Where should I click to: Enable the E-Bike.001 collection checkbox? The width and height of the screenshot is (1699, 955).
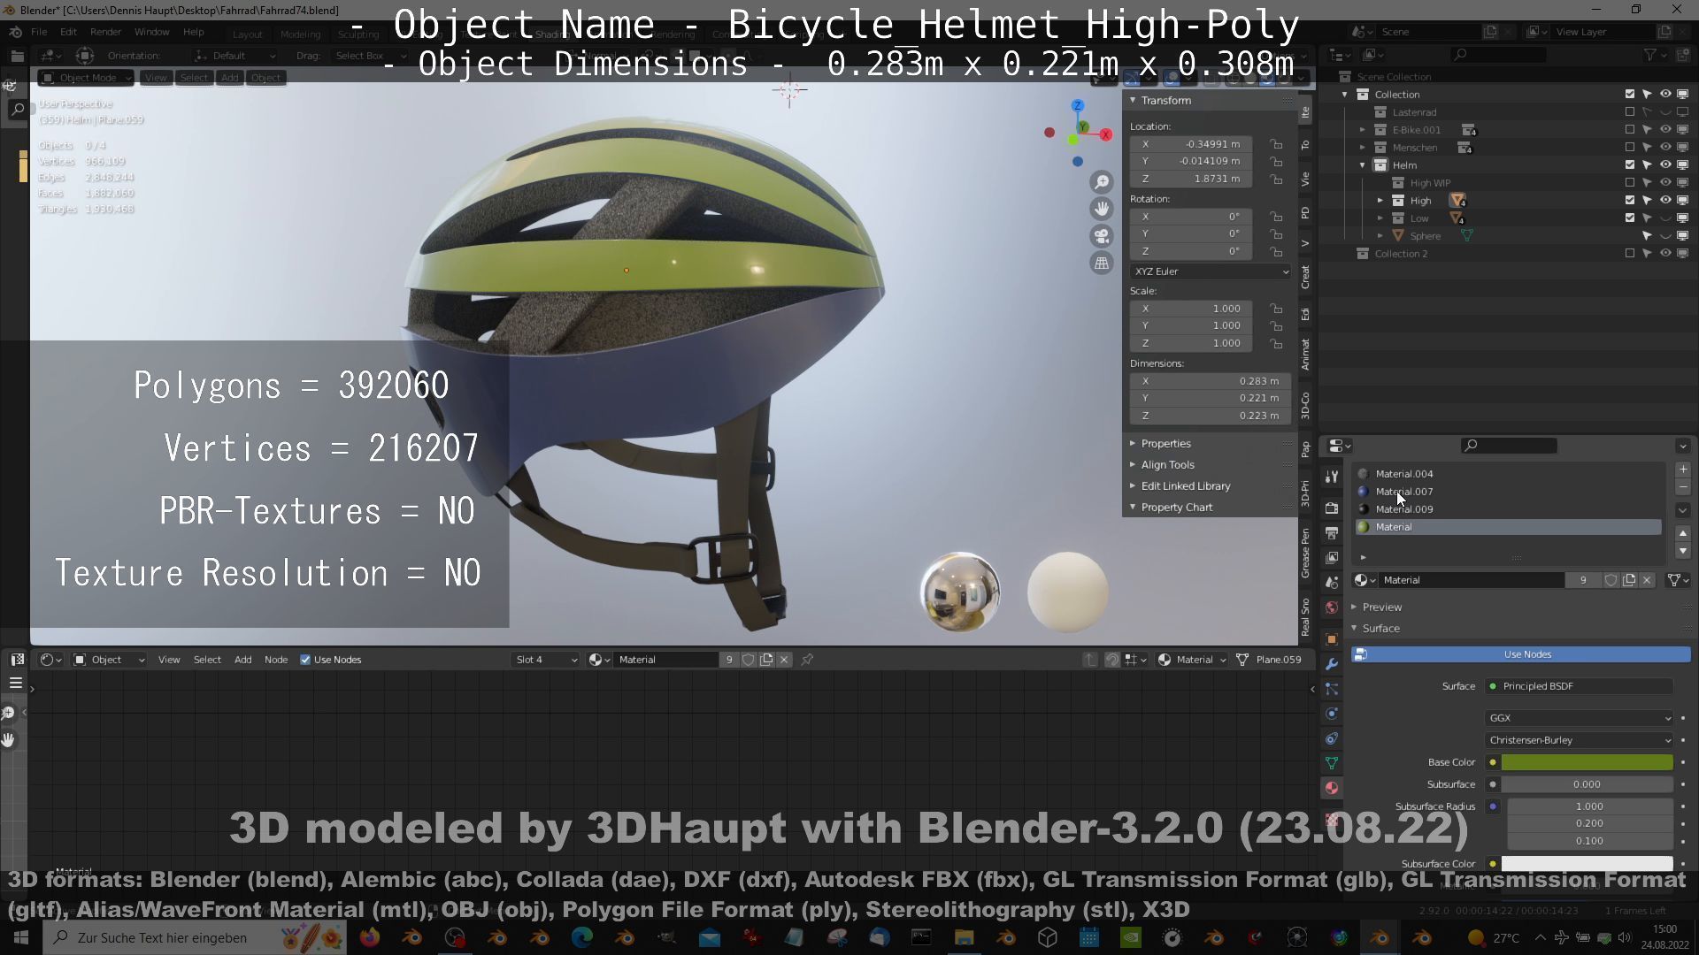(x=1630, y=130)
